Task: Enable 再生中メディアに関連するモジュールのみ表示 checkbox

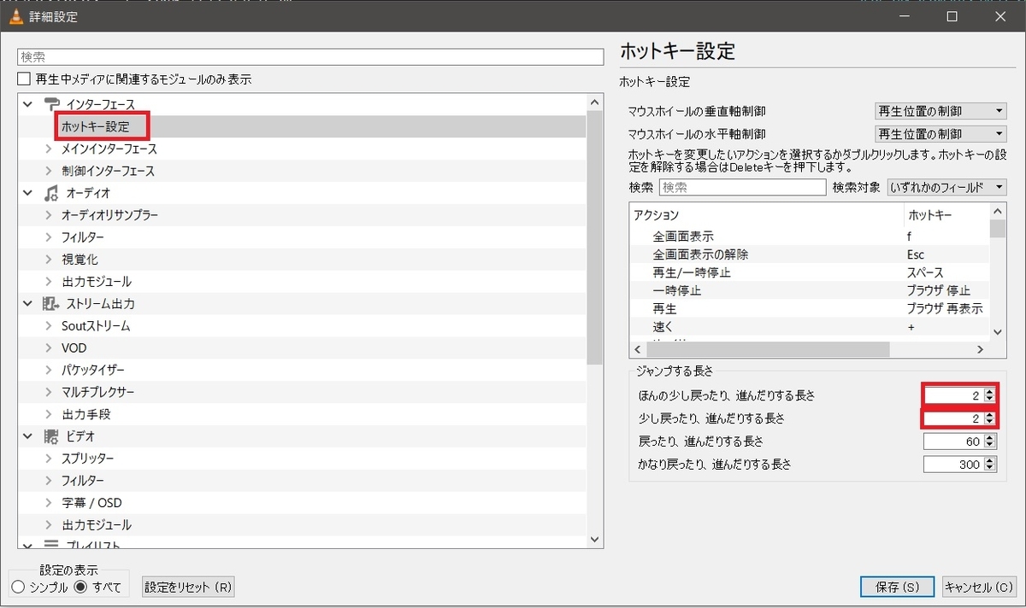Action: [x=25, y=79]
